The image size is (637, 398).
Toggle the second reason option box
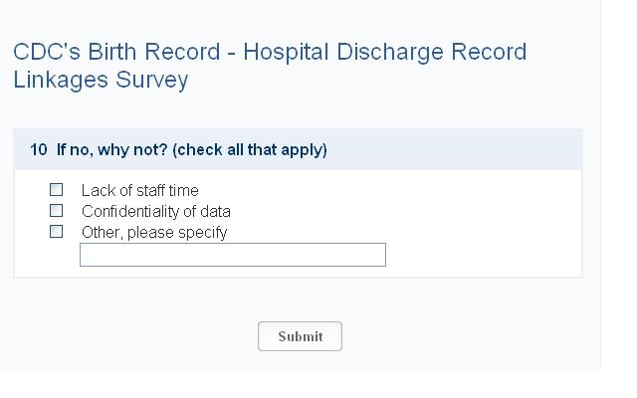click(57, 210)
